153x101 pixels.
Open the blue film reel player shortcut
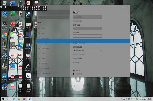pyautogui.click(x=5, y=14)
